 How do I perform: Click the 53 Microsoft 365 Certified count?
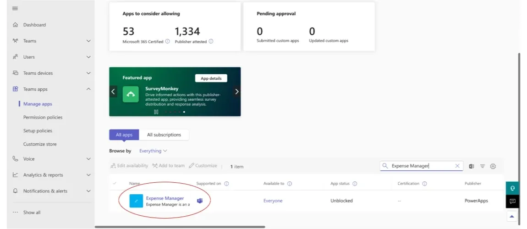point(128,32)
